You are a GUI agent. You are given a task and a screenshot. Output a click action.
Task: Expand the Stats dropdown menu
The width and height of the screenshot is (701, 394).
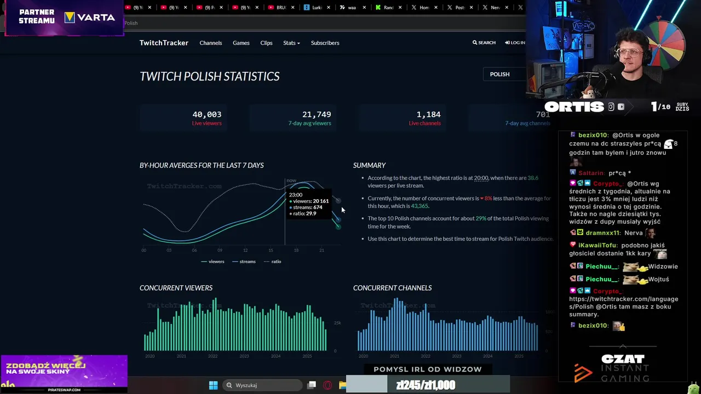(x=291, y=43)
